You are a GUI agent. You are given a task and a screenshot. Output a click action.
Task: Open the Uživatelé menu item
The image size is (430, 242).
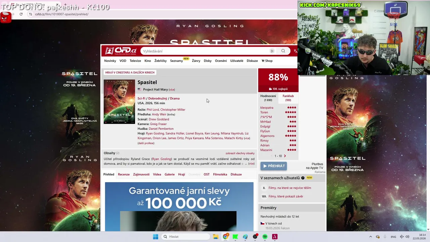click(237, 61)
